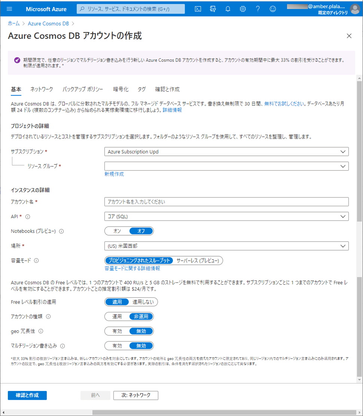This screenshot has height=416, width=363.
Task: Open the Azure portal hamburger menu
Action: [9, 9]
